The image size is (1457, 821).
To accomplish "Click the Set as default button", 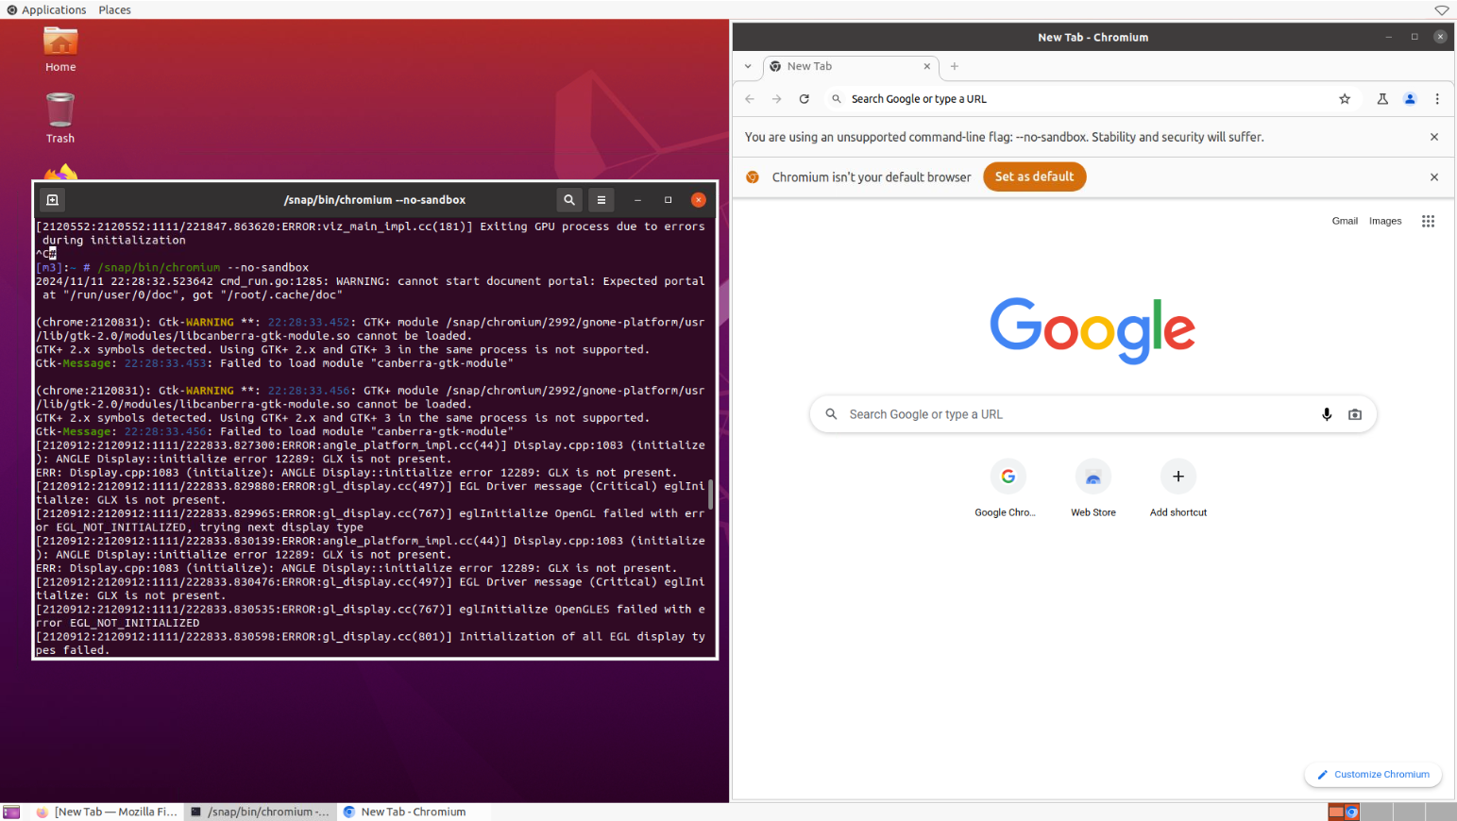I will click(1034, 176).
